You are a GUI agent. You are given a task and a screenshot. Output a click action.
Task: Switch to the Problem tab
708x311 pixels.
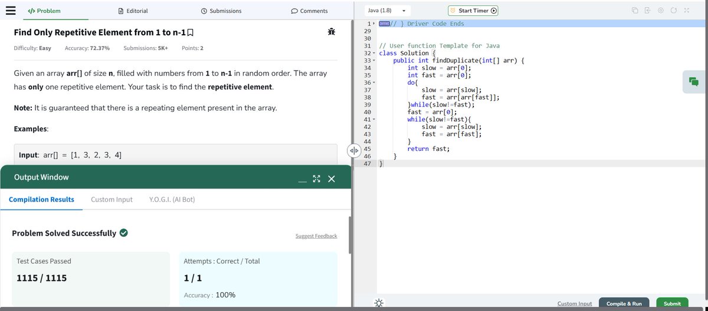pos(44,11)
